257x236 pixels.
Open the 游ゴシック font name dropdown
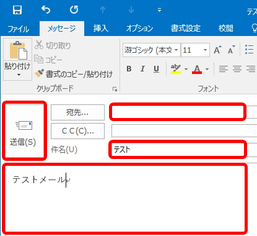click(176, 50)
